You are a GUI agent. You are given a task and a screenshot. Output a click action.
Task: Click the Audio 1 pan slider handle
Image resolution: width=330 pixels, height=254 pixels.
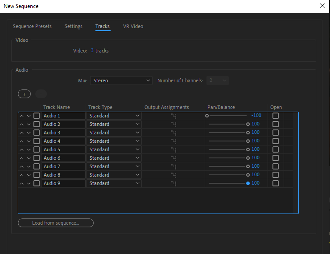point(207,116)
